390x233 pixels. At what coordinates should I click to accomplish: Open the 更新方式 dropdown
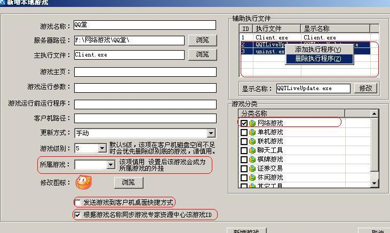211,133
